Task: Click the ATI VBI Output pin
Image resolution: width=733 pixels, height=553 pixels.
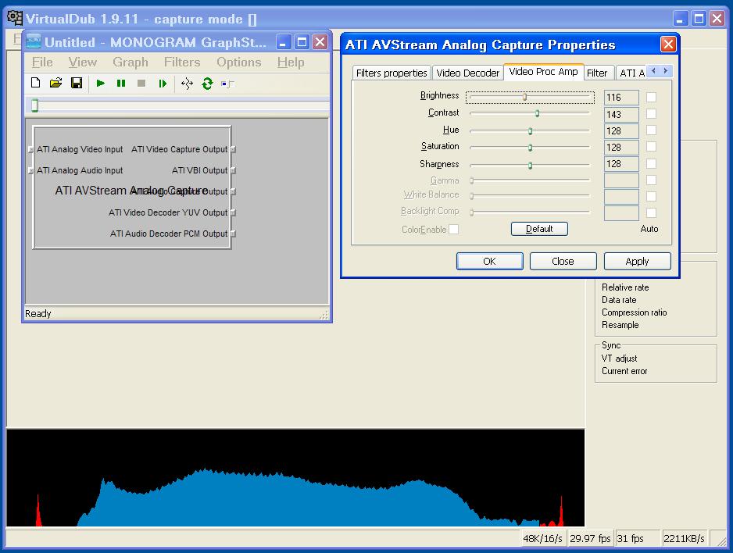Action: [x=233, y=170]
